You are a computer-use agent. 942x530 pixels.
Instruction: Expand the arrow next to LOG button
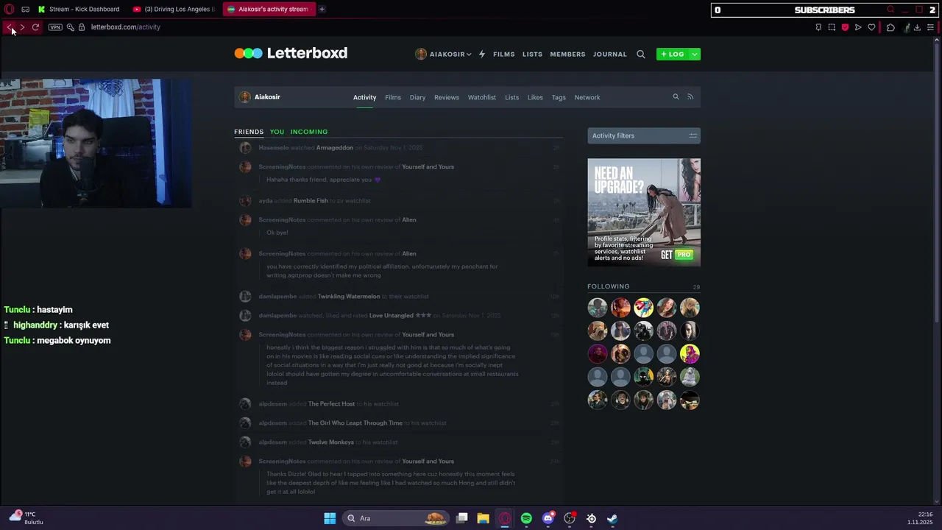coord(694,54)
